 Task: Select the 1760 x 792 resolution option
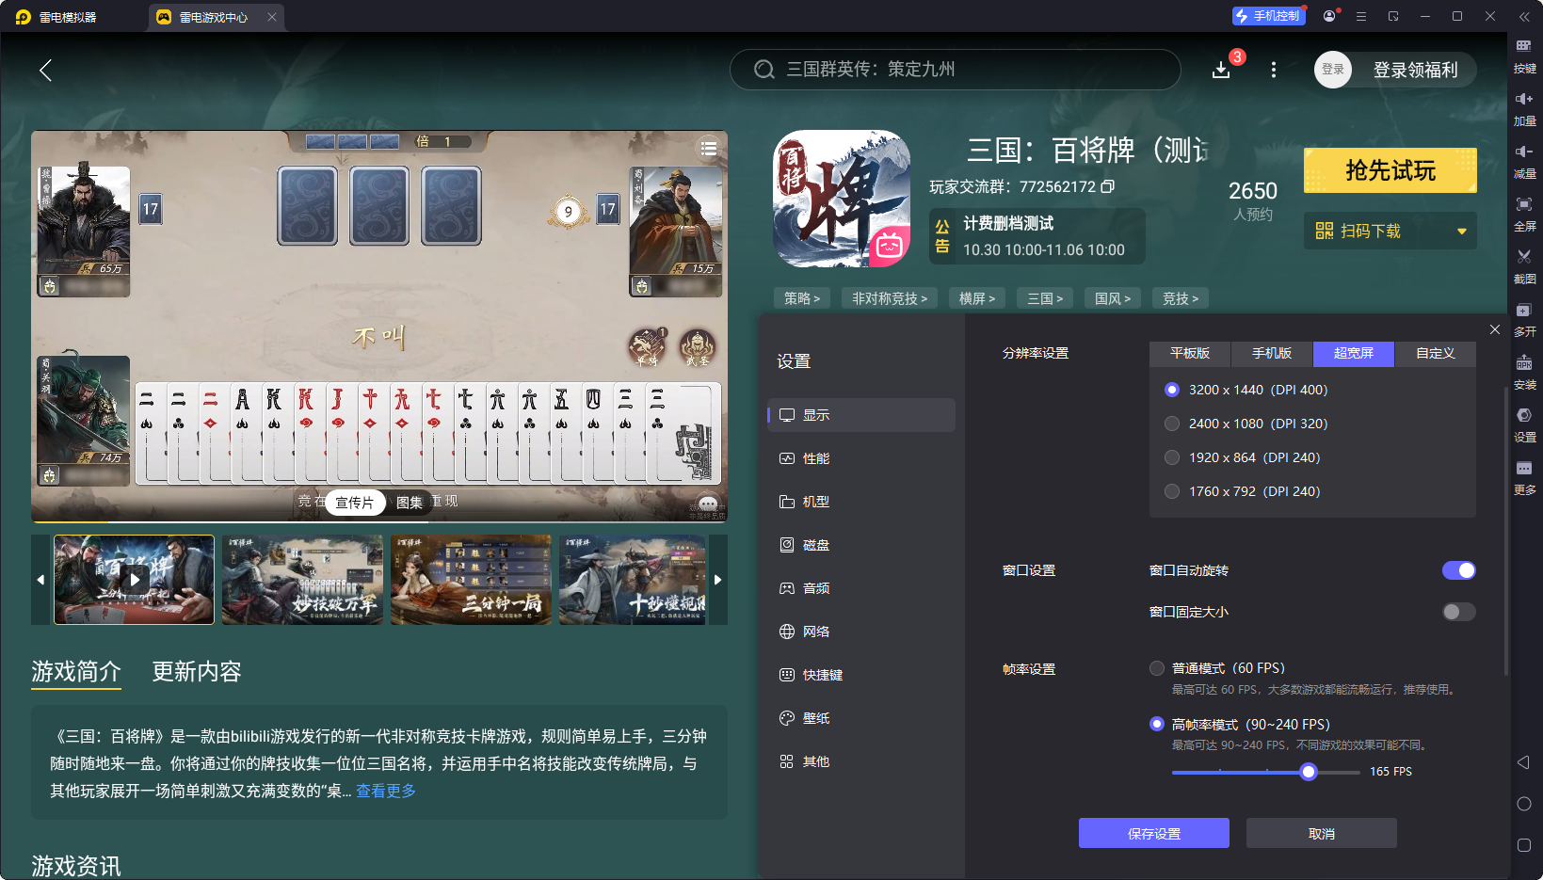tap(1172, 491)
